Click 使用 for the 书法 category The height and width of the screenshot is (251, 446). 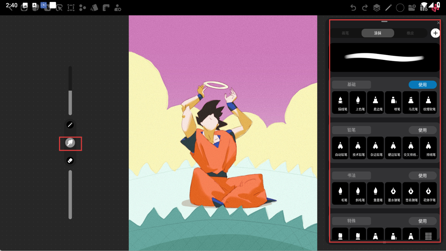pos(422,175)
